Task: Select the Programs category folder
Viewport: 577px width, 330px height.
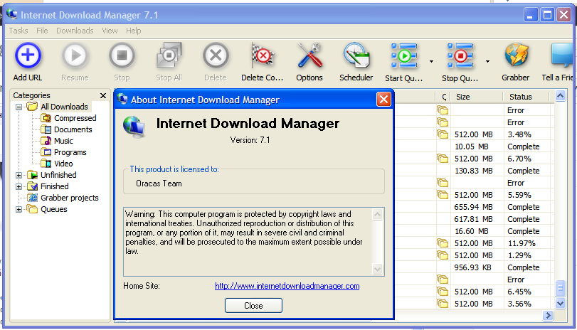Action: point(63,152)
